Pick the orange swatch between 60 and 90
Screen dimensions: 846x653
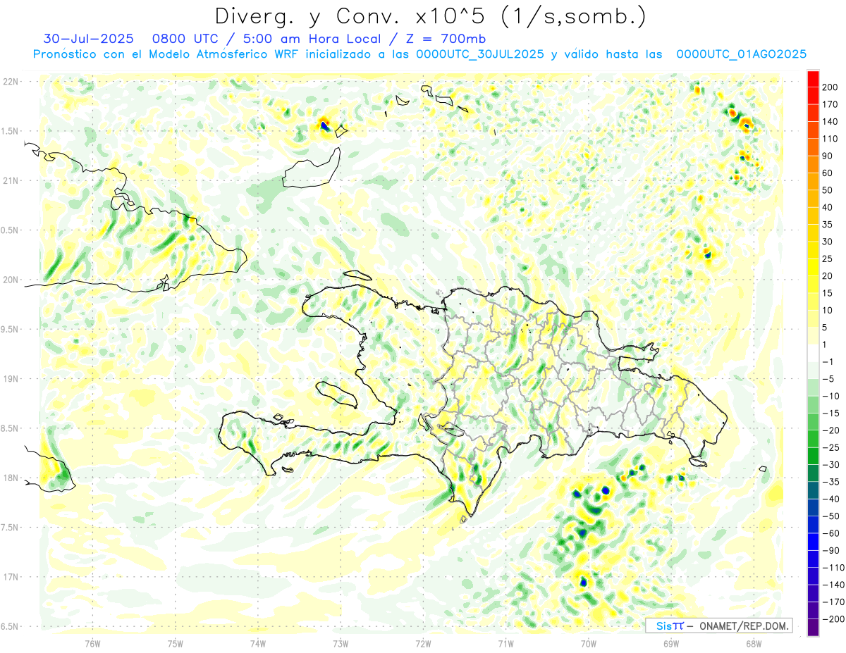(813, 164)
